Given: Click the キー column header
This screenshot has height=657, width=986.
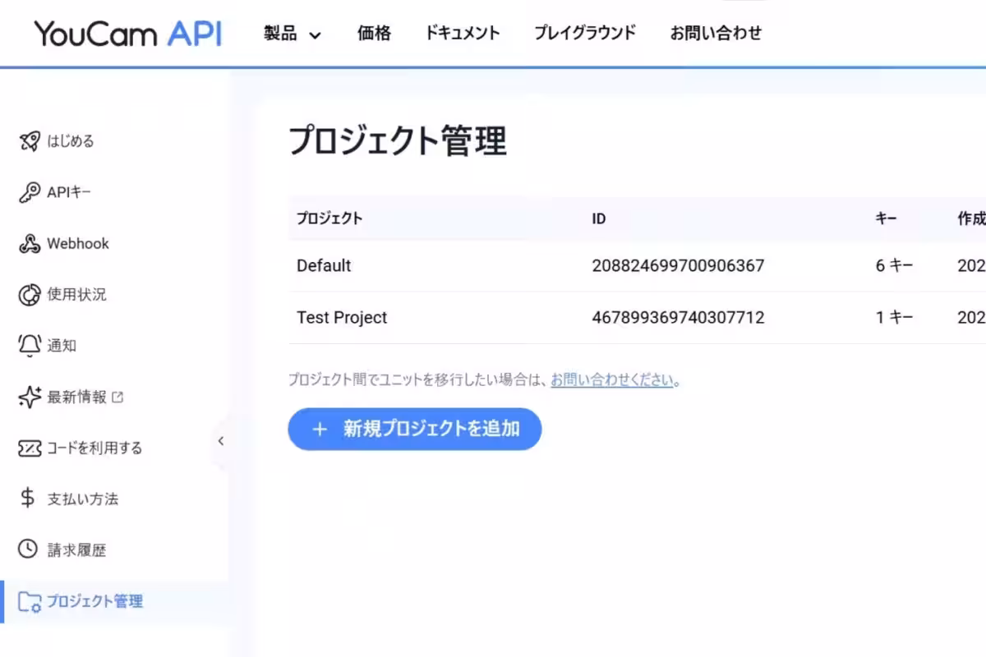Looking at the screenshot, I should tap(886, 219).
